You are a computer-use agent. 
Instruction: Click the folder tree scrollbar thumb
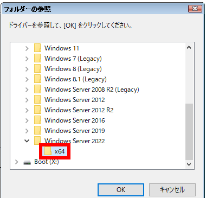pyautogui.click(x=189, y=132)
